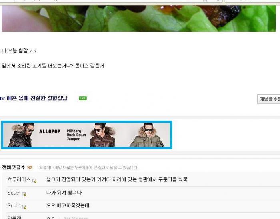Open the lettuce wrap food photo
The width and height of the screenshot is (280, 219).
pyautogui.click(x=138, y=18)
